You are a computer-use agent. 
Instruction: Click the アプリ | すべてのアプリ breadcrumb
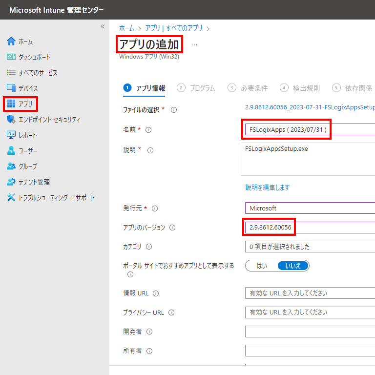(x=174, y=28)
